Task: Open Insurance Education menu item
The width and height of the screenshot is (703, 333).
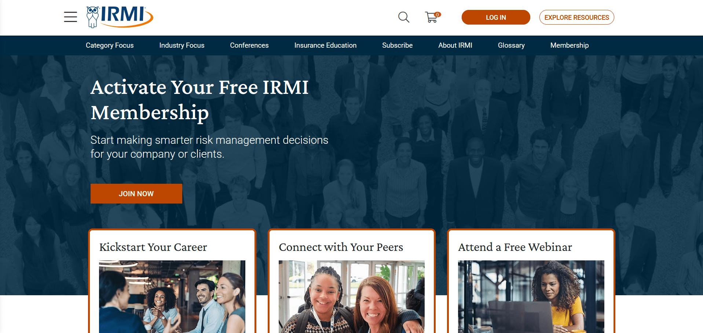Action: click(x=325, y=45)
